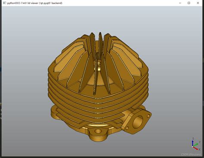The width and height of the screenshot is (204, 158).
Task: Pick the upper-right small hole on side flange
Action: (148, 115)
